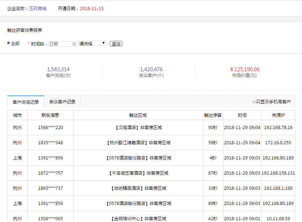Click the dropdown arrow on 请选择
This screenshot has width=302, height=222.
pyautogui.click(x=103, y=43)
